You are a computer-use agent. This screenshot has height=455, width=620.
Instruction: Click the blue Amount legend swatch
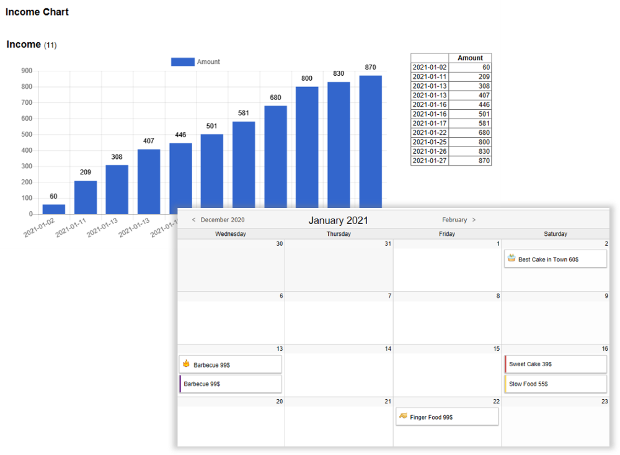pyautogui.click(x=182, y=62)
